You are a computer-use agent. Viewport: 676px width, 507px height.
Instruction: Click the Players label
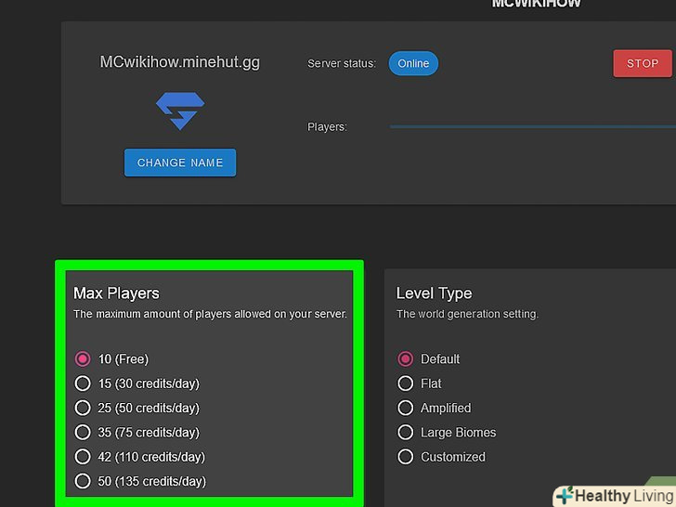[x=327, y=126]
